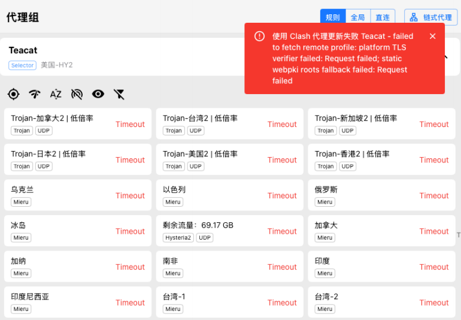Select the 台湾-2 proxy node
Screen dimensions: 461x320
[x=381, y=302]
